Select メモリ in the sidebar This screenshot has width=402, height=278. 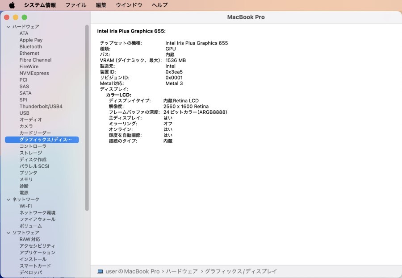26,180
